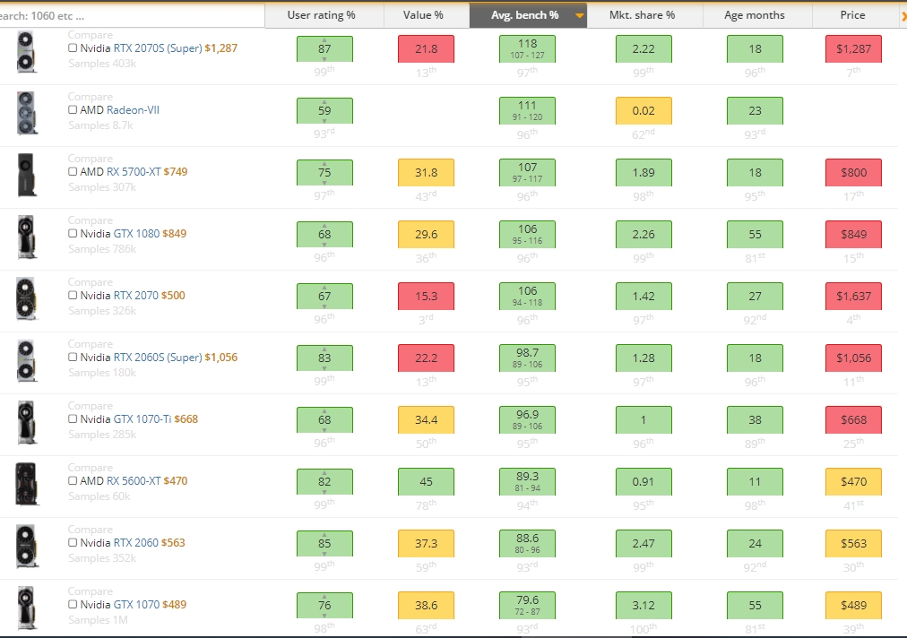Click the sort arrow on Avg. bench column

[x=580, y=15]
